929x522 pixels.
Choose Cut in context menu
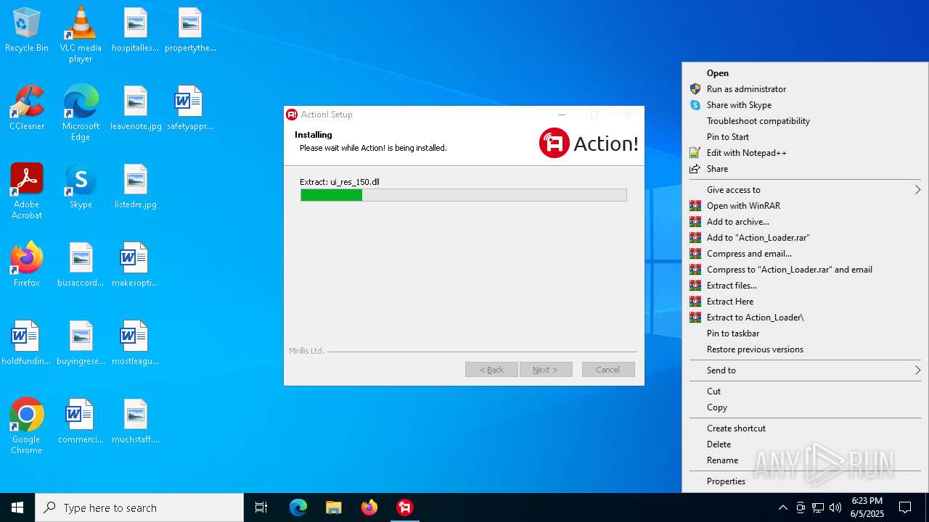804,391
